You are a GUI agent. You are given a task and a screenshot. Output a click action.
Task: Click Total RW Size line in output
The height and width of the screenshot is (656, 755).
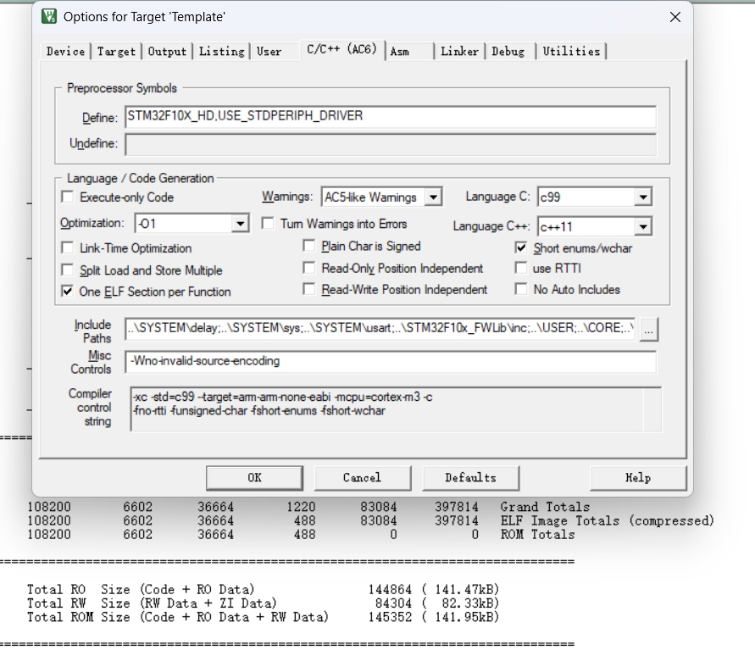click(x=263, y=603)
